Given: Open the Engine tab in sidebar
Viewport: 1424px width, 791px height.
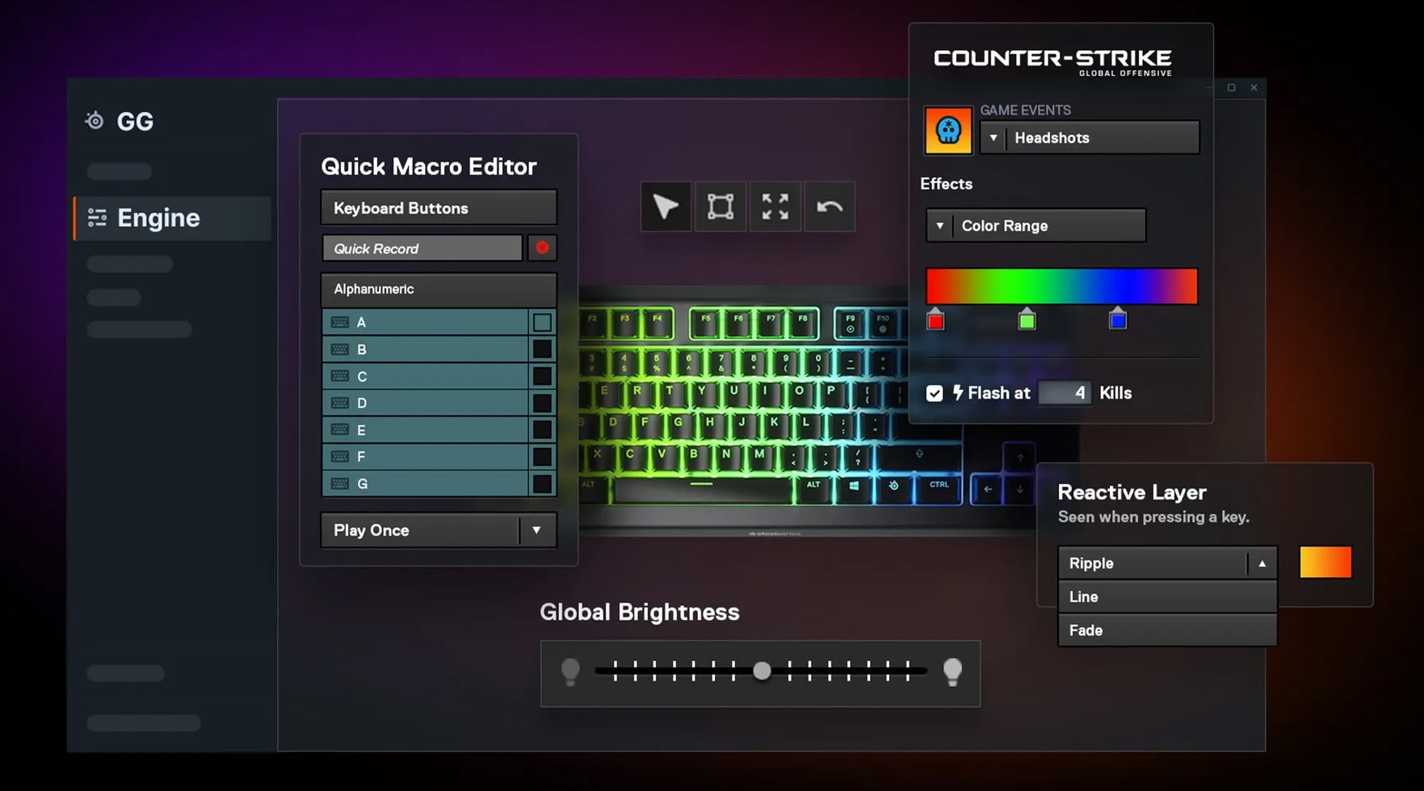Looking at the screenshot, I should 173,218.
